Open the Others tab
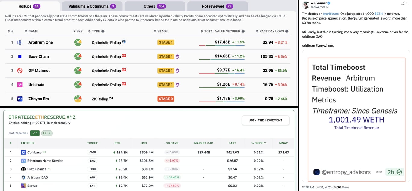The width and height of the screenshot is (412, 191). [x=155, y=6]
